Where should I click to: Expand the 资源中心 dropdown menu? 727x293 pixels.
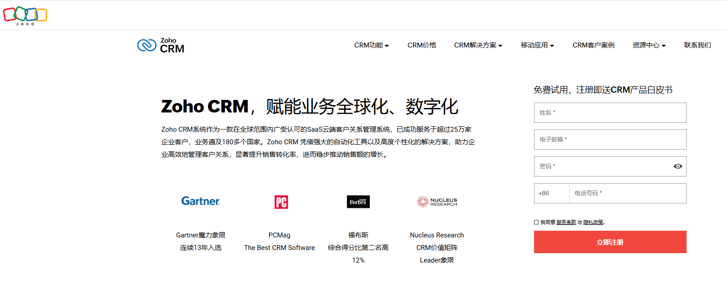(x=649, y=45)
